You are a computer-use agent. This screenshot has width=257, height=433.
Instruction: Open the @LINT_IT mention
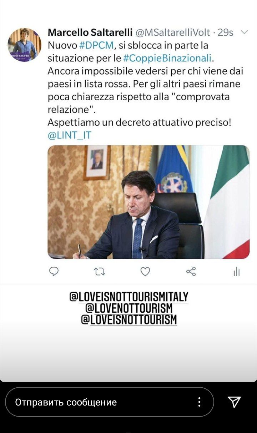coord(69,135)
